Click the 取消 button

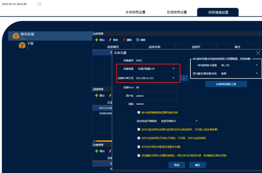point(177,165)
